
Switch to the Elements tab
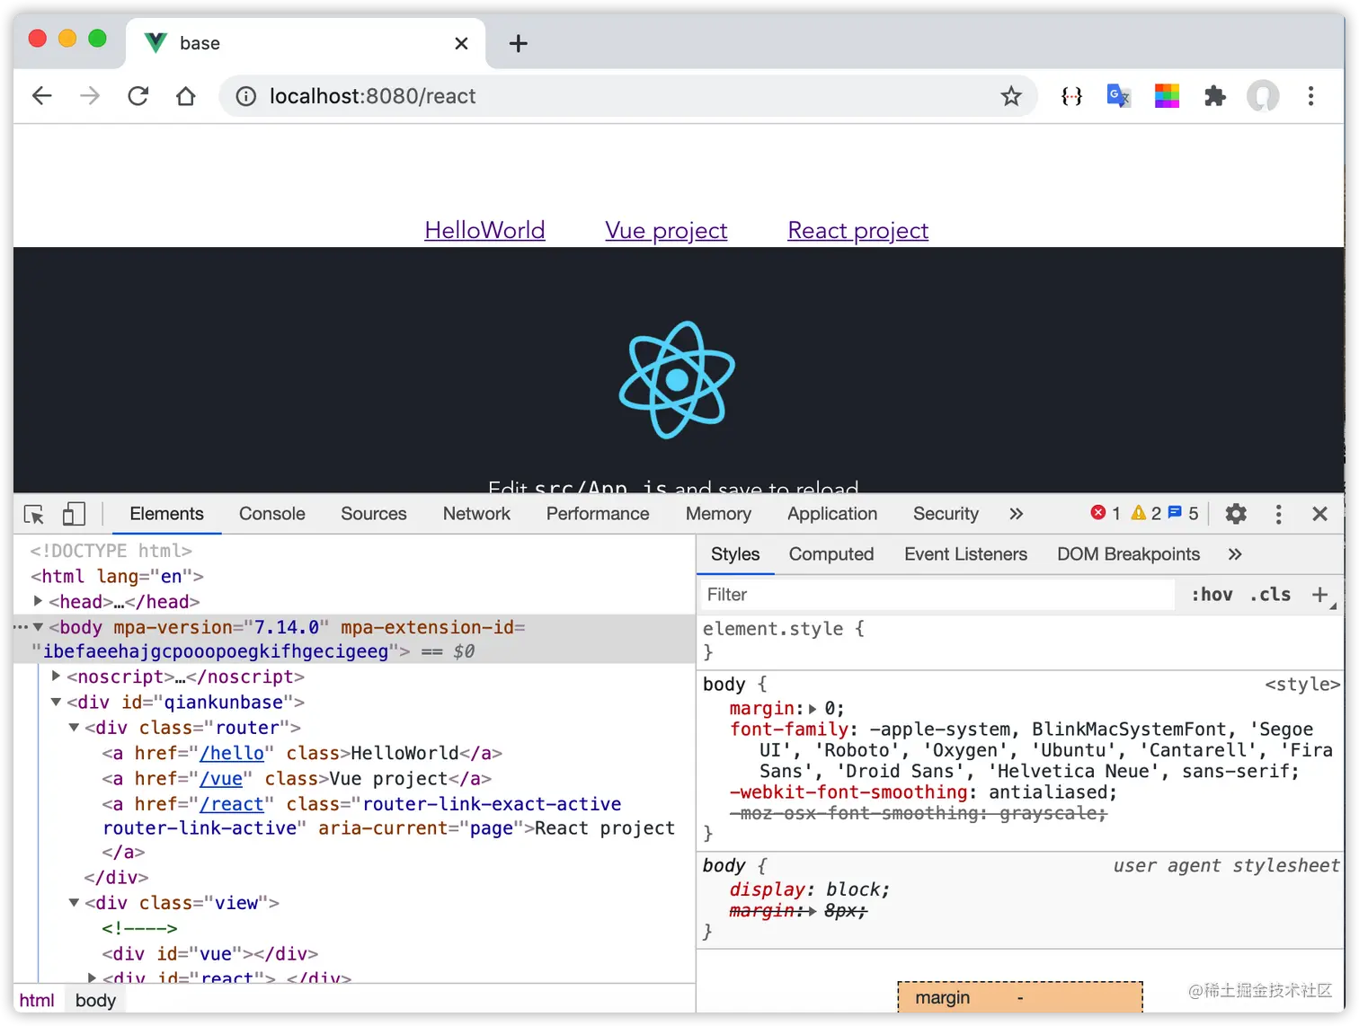(166, 514)
